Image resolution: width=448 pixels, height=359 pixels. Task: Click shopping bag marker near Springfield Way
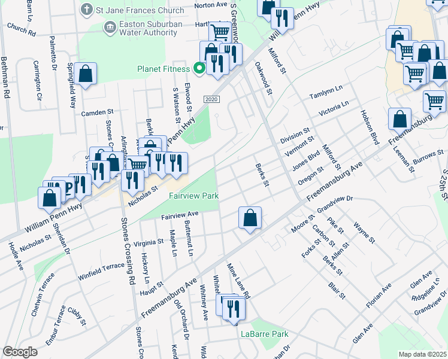[86, 75]
